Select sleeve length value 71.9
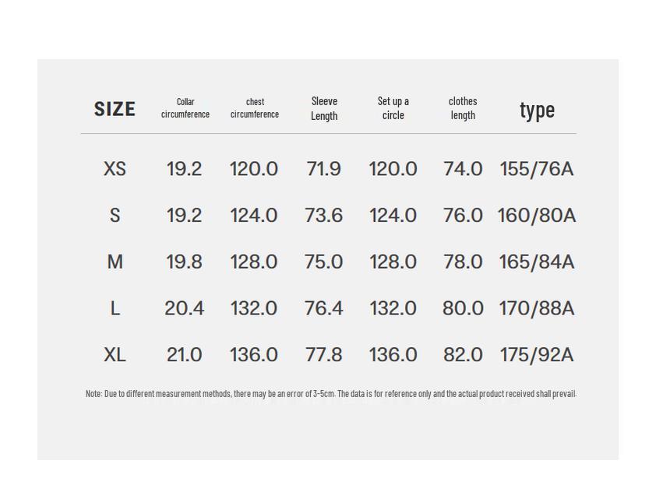Image resolution: width=656 pixels, height=492 pixels. coord(323,169)
